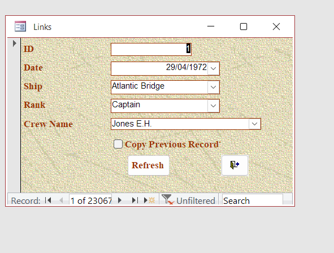Image resolution: width=334 pixels, height=253 pixels.
Task: Enable Copy Previous Record checkbox
Action: click(x=118, y=144)
